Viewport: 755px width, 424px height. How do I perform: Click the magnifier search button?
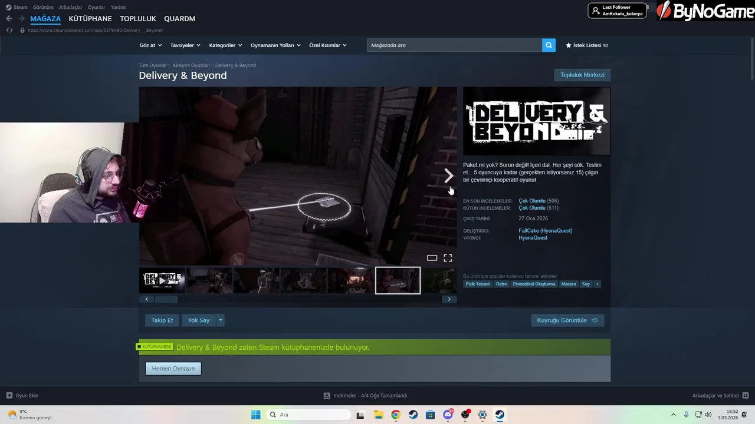tap(549, 45)
